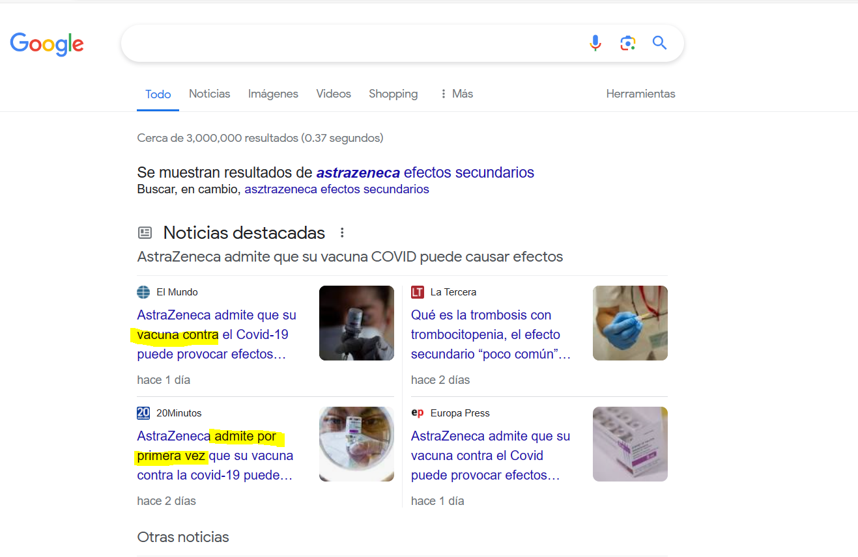The image size is (858, 557).
Task: Click the Europa Press source name
Action: coord(460,413)
